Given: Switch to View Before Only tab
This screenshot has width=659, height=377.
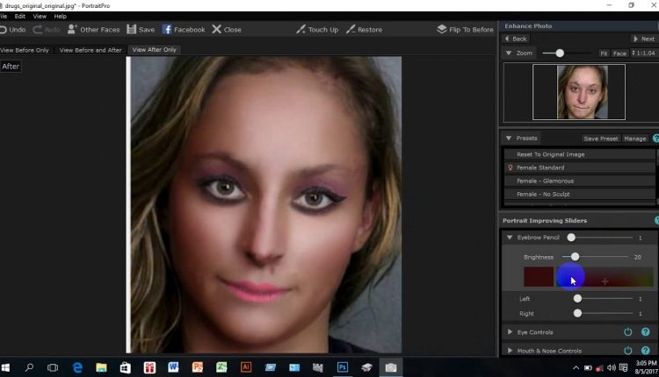Looking at the screenshot, I should [25, 50].
